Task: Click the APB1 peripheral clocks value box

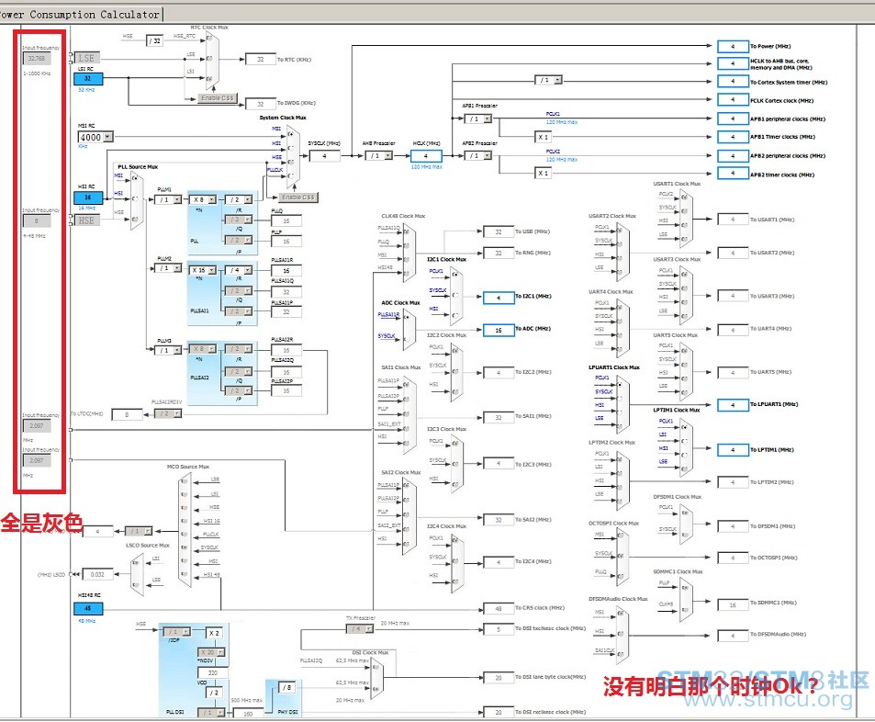Action: [733, 118]
